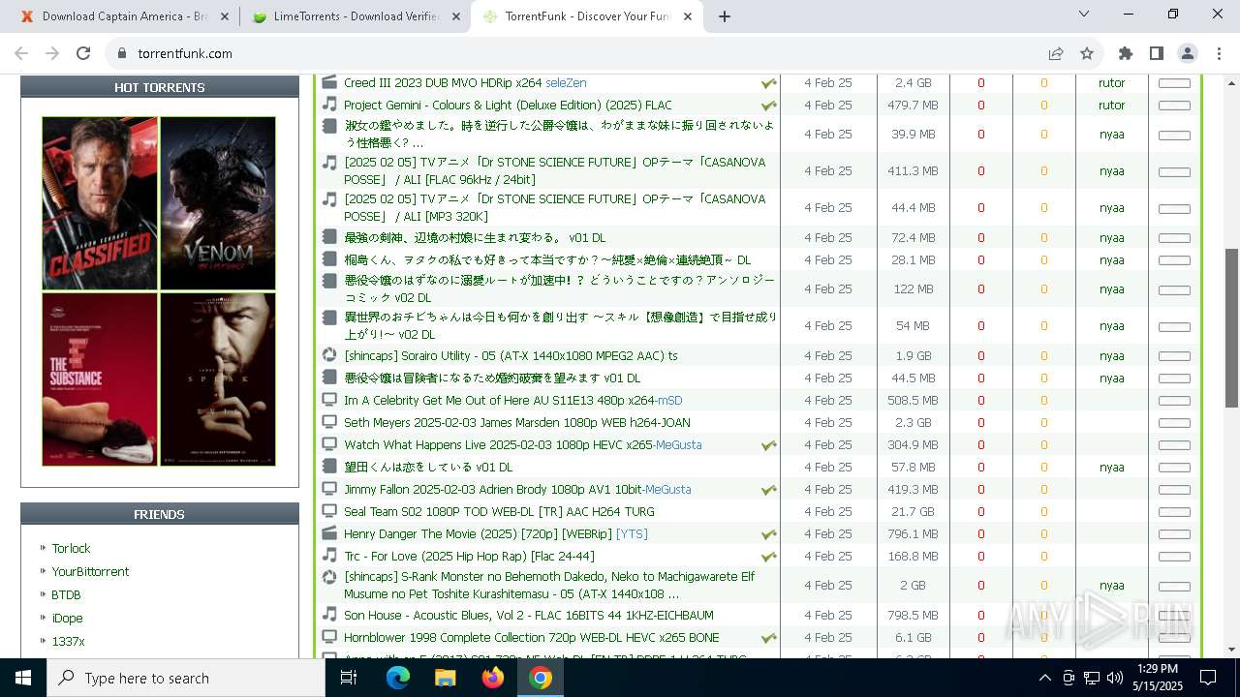Open the notification center icon
Viewport: 1240px width, 697px height.
(1208, 678)
